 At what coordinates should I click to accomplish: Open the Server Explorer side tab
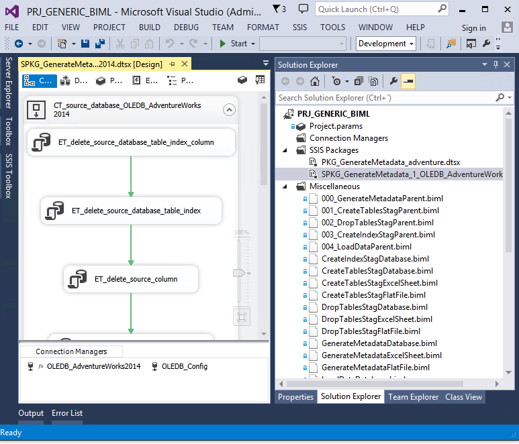pos(9,83)
